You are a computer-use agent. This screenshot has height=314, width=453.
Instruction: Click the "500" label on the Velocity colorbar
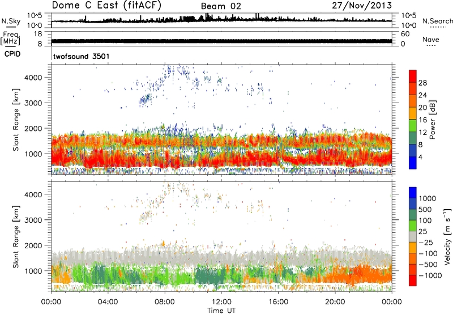pyautogui.click(x=425, y=209)
